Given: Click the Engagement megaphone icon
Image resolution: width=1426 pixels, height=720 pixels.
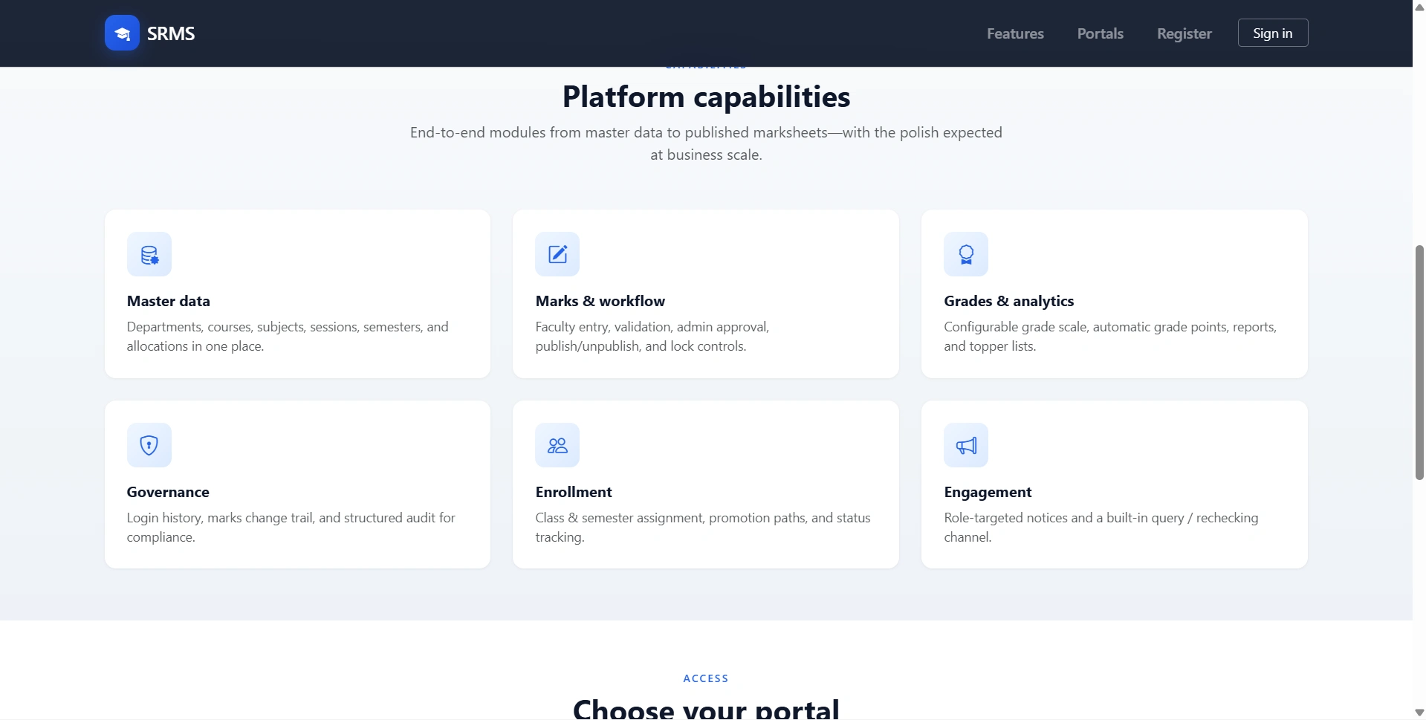Looking at the screenshot, I should tap(966, 445).
